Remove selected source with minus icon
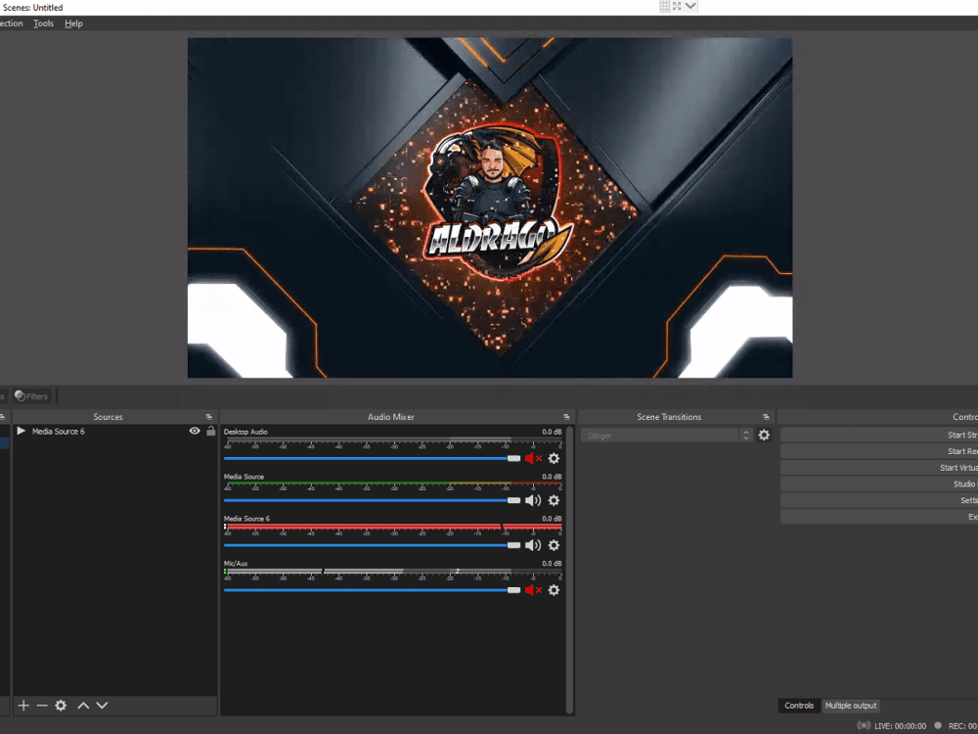Image resolution: width=978 pixels, height=734 pixels. (42, 706)
